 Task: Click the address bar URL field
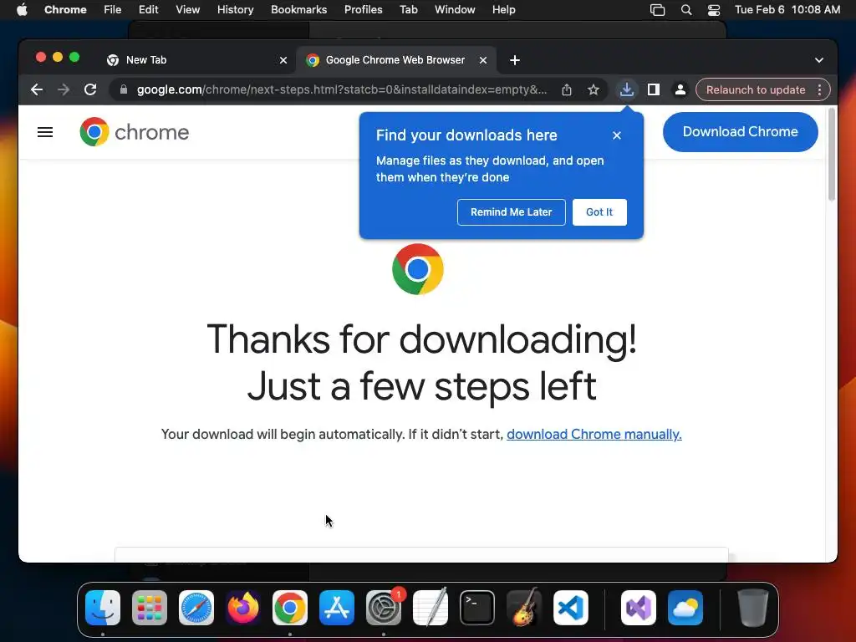coord(341,89)
